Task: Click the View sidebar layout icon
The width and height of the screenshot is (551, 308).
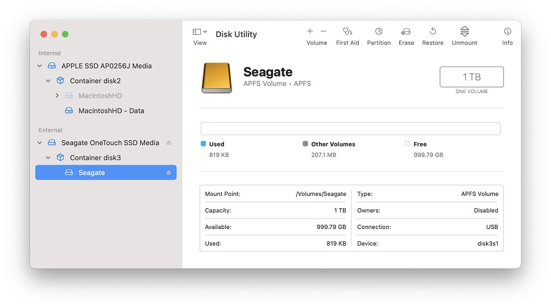Action: pyautogui.click(x=197, y=32)
